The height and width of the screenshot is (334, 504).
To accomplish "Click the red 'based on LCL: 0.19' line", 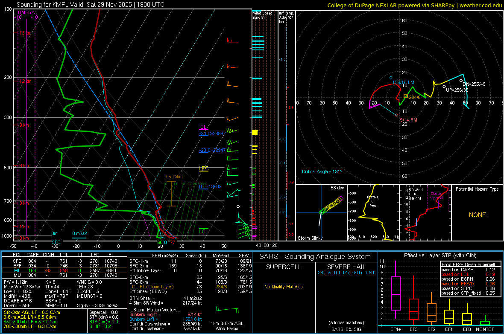I will [x=468, y=274].
